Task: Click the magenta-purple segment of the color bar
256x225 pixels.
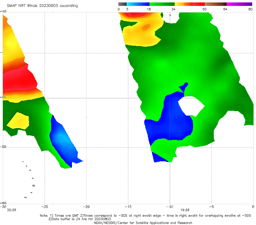Action: pos(239,4)
